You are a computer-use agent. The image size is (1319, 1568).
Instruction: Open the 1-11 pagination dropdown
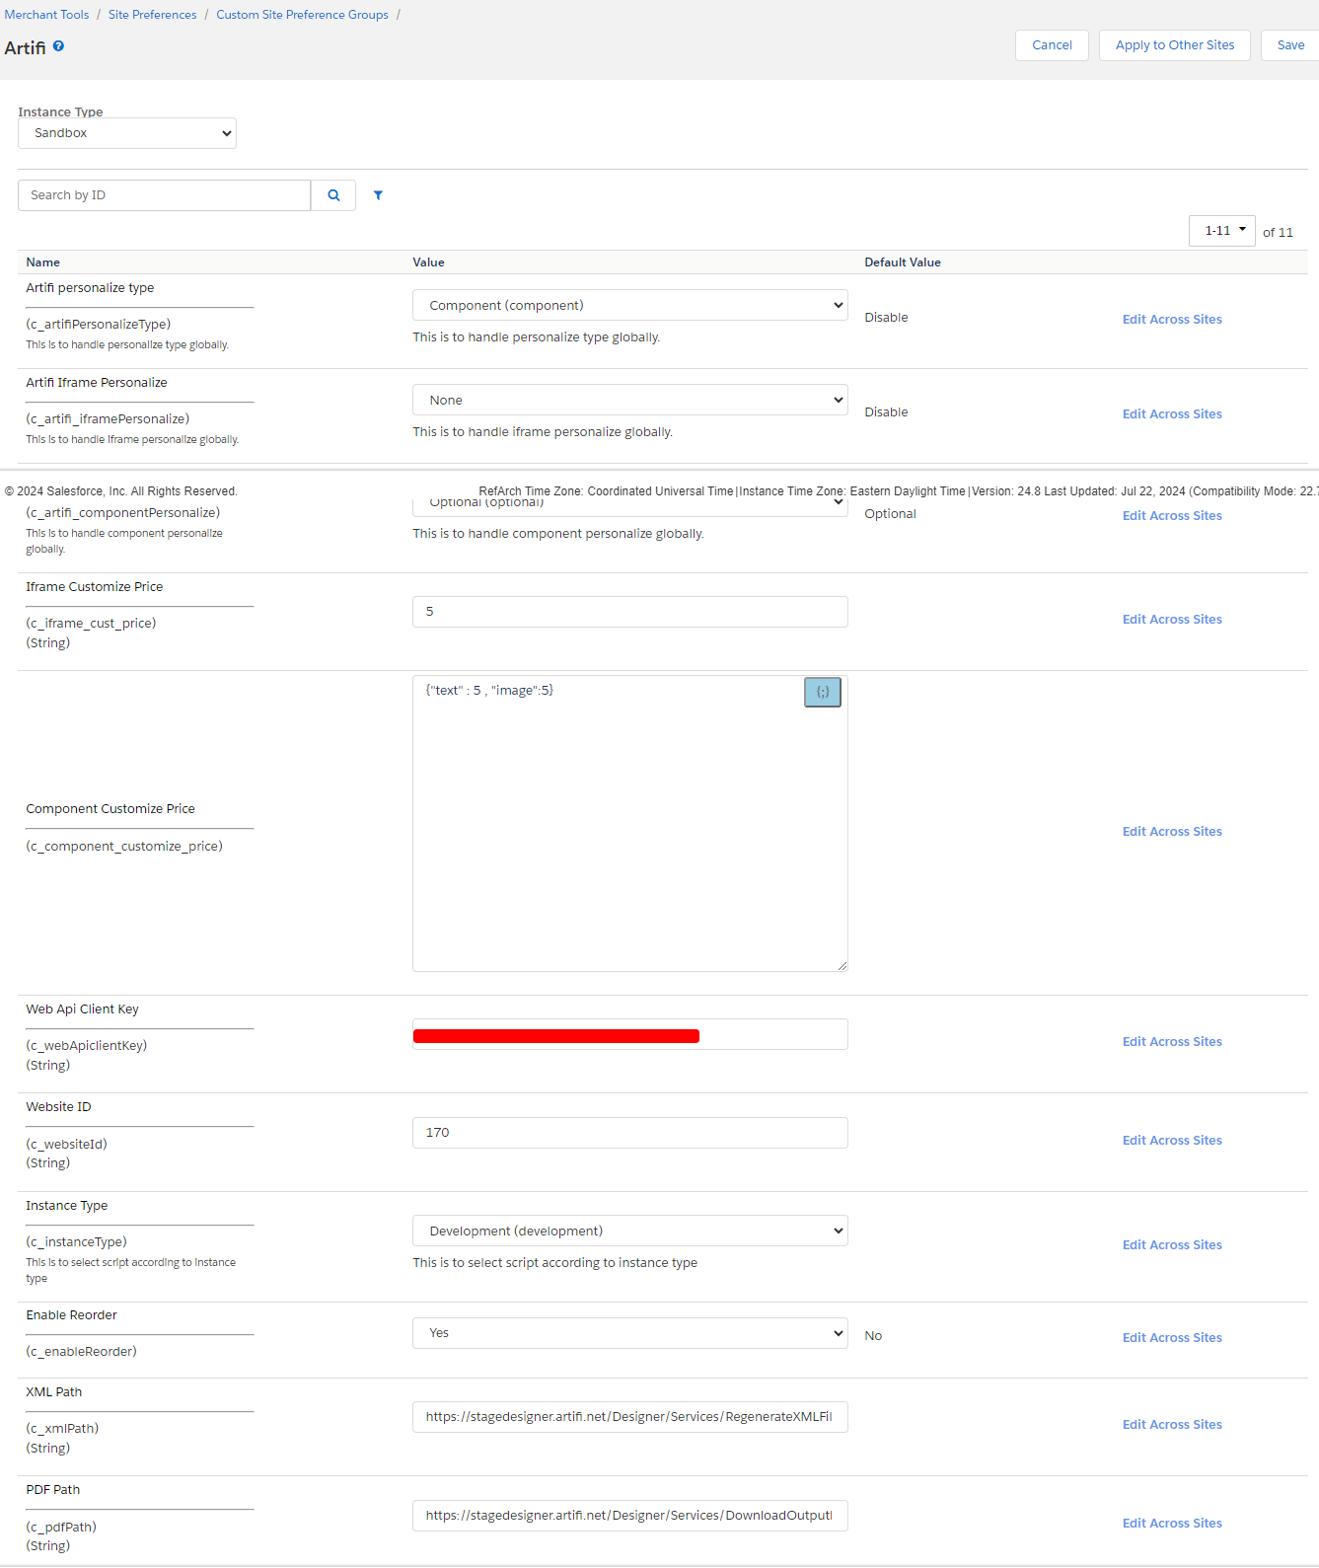[1222, 231]
